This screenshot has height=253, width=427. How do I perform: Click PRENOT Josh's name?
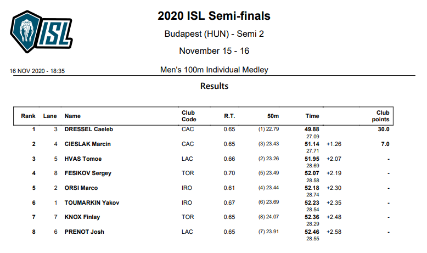[84, 232]
